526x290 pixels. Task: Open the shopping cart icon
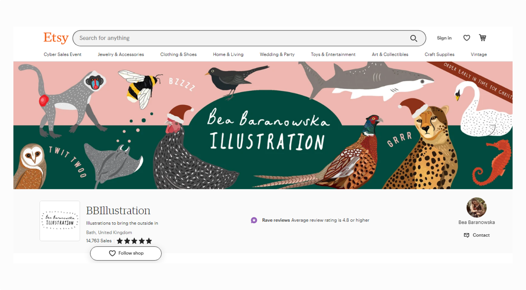483,38
